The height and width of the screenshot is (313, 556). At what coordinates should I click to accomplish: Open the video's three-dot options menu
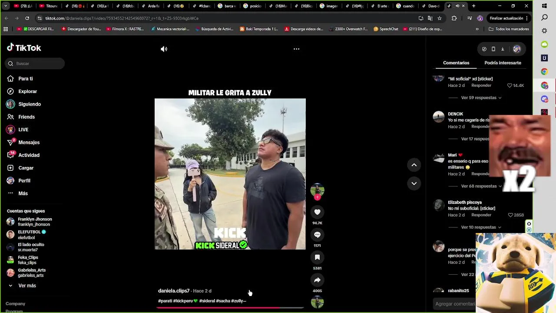point(296,49)
